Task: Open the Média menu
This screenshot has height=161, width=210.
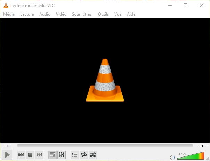Action: [x=9, y=14]
